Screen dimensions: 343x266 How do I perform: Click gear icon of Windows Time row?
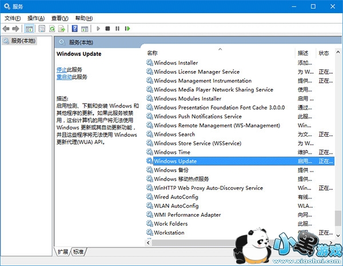tap(149, 152)
